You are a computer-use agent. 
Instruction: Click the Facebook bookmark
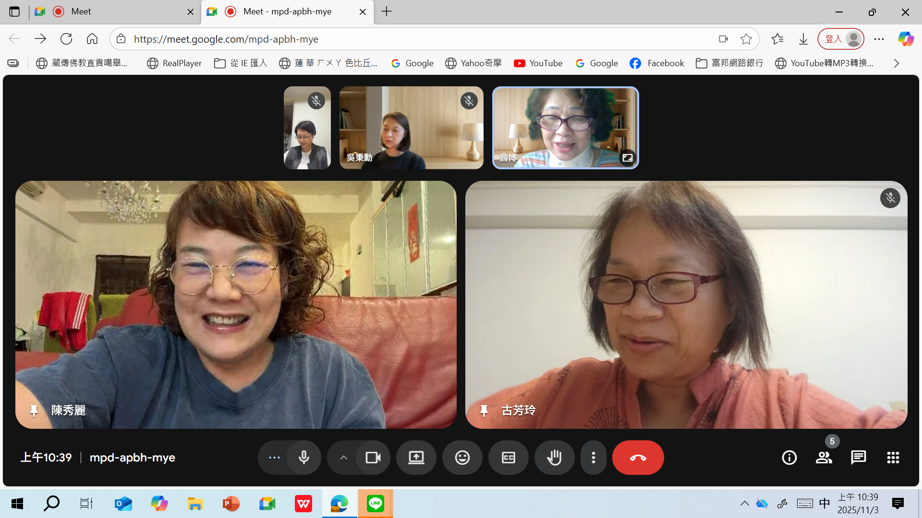coord(656,63)
